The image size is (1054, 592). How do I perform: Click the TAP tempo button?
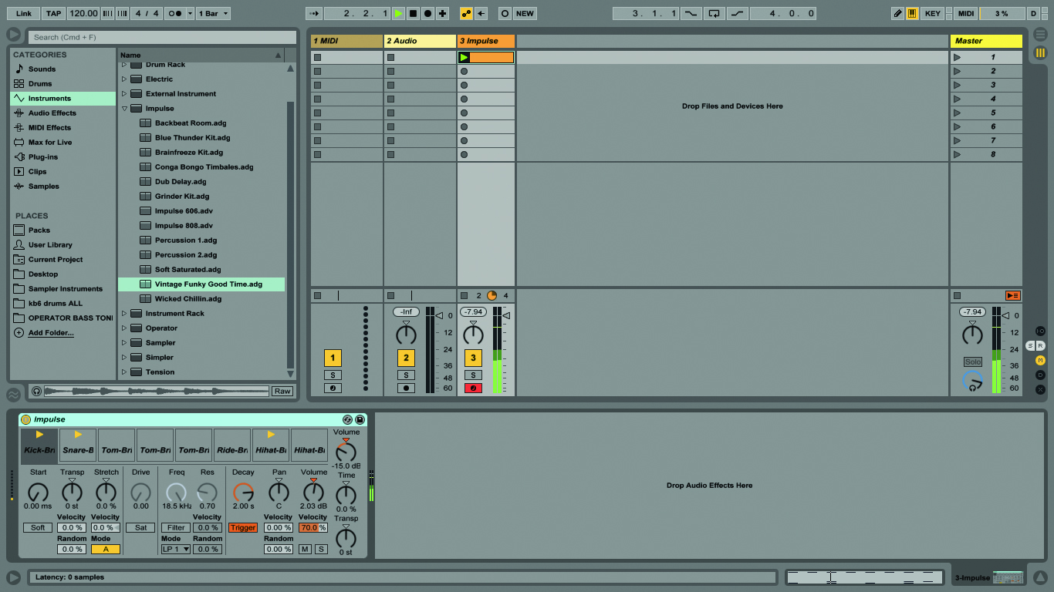pos(53,13)
